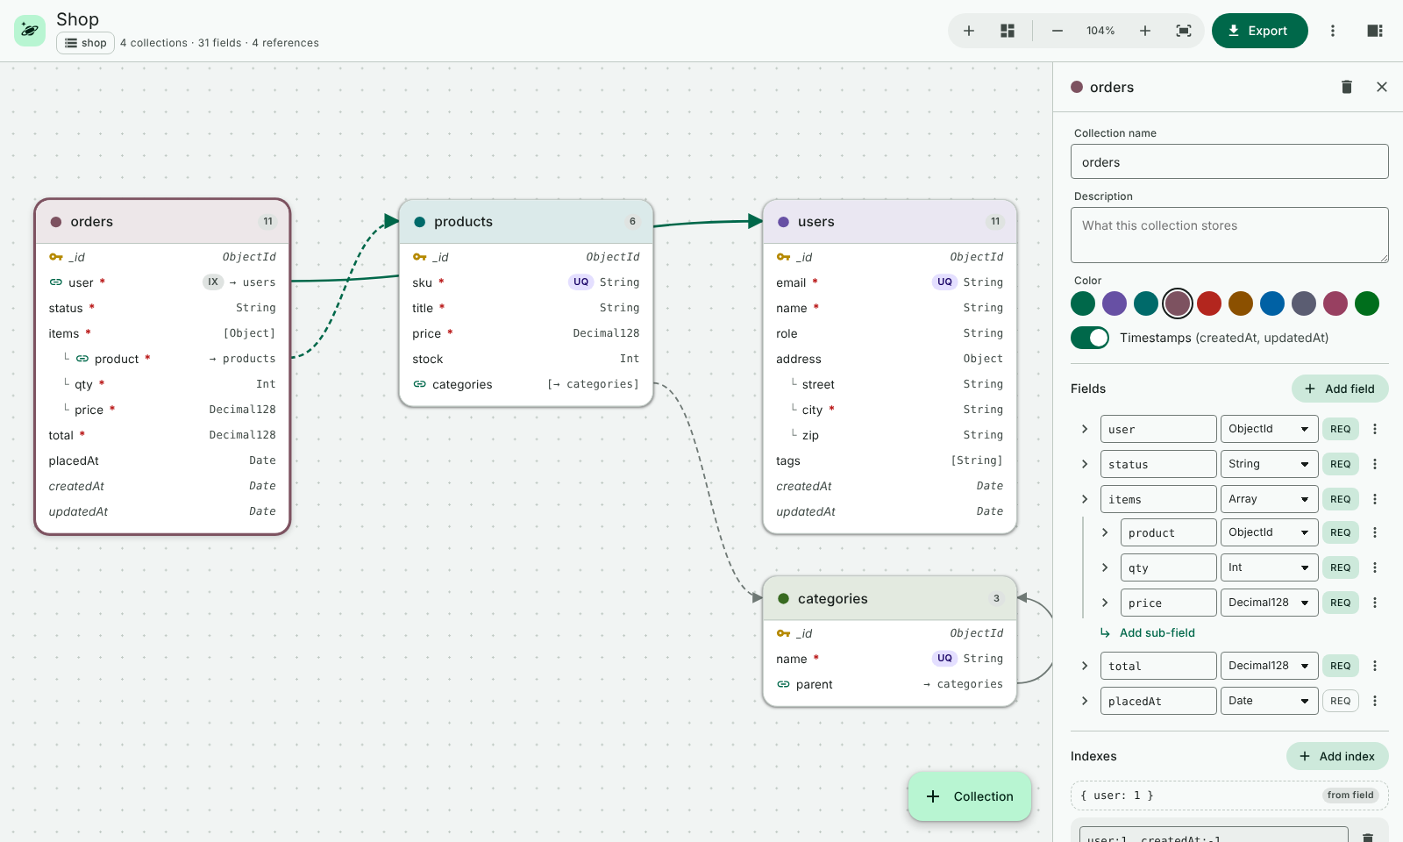Toggle REQ on the status field
This screenshot has height=842, width=1403.
point(1341,464)
